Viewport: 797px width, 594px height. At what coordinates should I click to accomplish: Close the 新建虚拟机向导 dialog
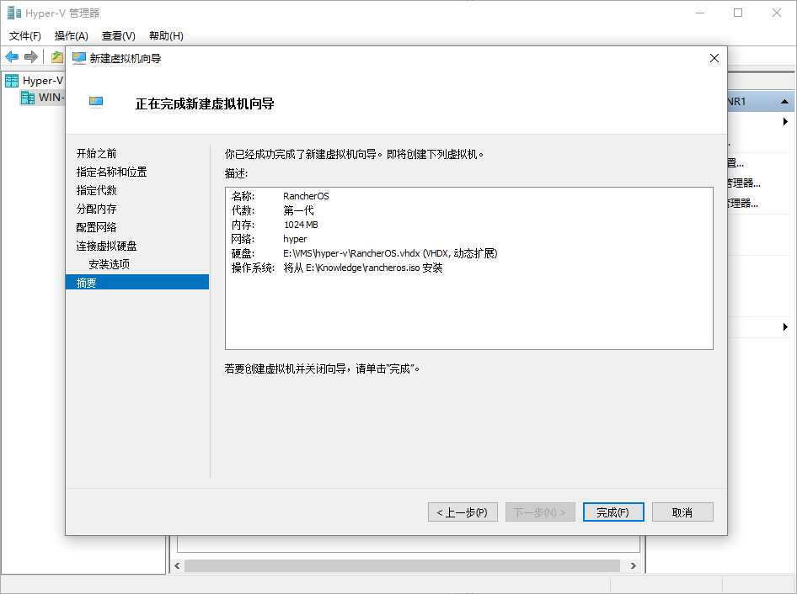click(x=714, y=58)
